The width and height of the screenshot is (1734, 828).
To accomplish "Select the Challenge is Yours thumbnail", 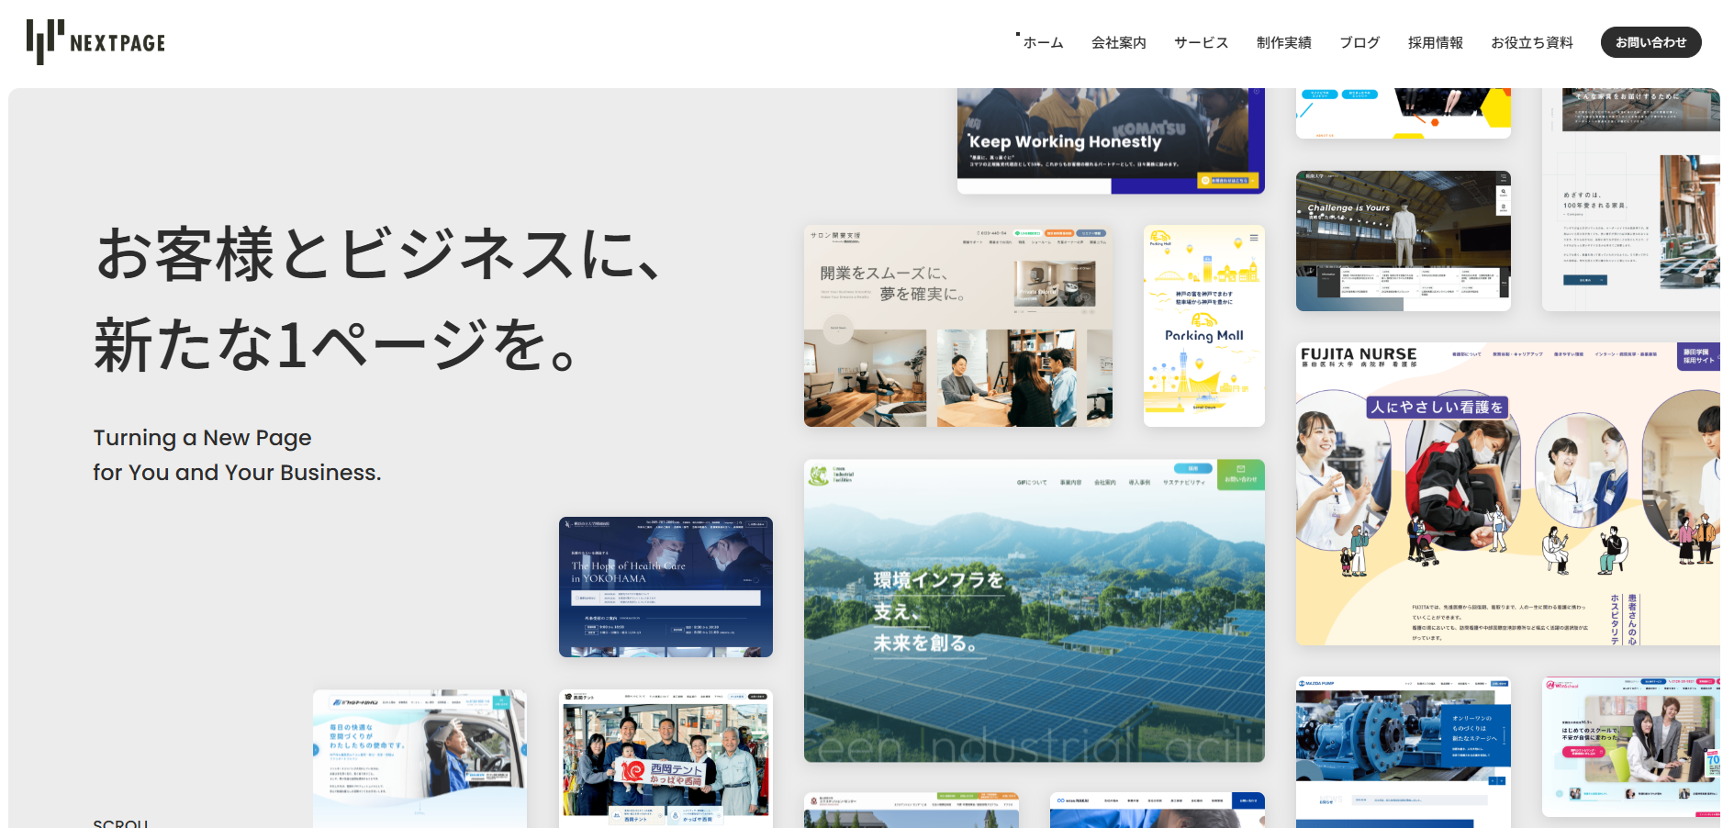I will (1403, 241).
